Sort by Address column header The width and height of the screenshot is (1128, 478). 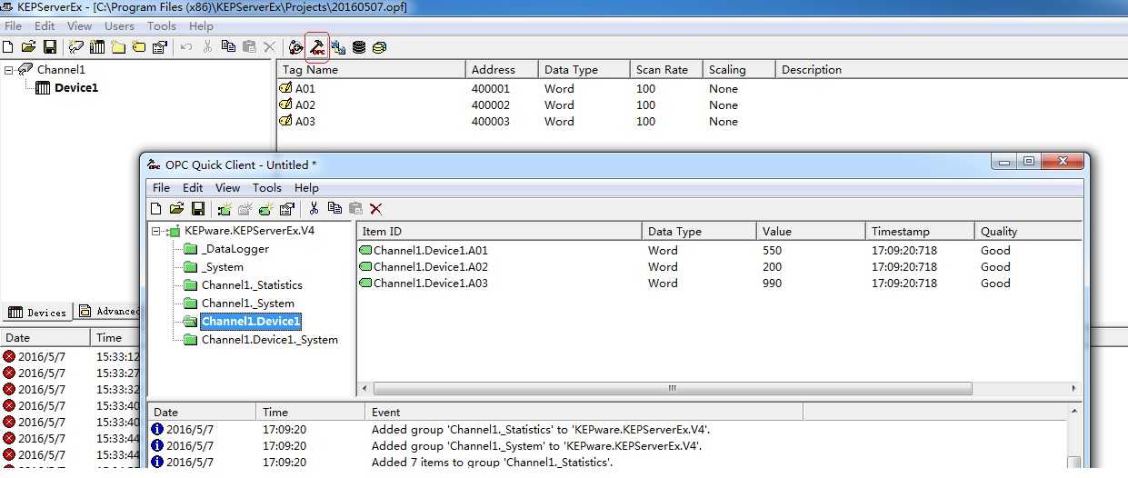[502, 70]
